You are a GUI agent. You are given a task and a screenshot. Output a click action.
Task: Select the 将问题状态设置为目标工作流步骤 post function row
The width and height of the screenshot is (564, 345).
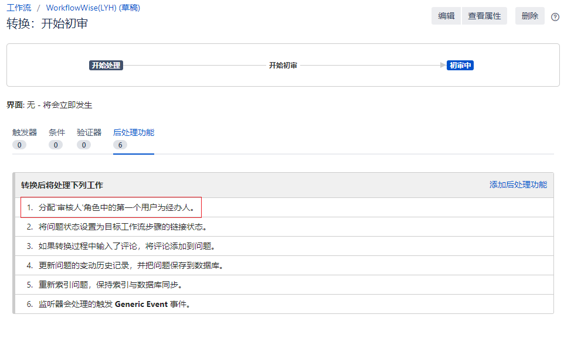click(x=123, y=227)
